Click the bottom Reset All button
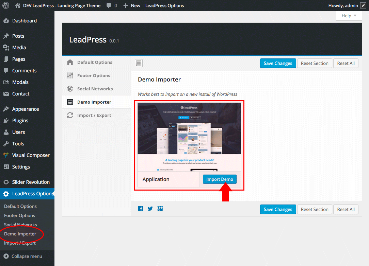369x266 pixels. [346, 209]
